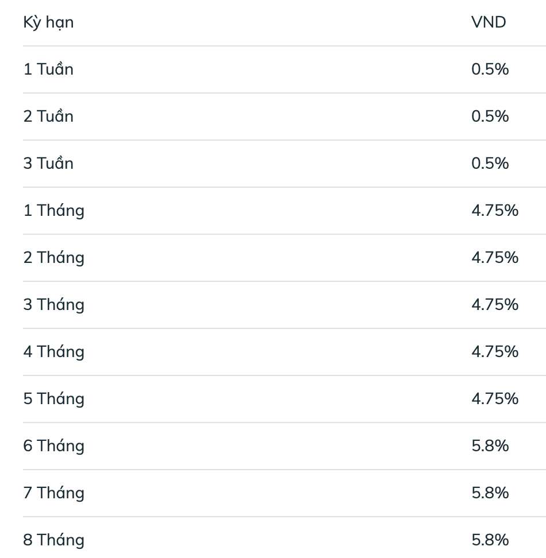The width and height of the screenshot is (546, 558).
Task: Select the "2 Tuần" term row
Action: pos(48,117)
